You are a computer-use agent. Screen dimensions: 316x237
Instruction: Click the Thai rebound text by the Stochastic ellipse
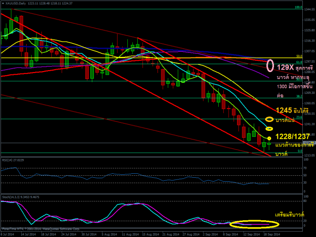pos(289,215)
